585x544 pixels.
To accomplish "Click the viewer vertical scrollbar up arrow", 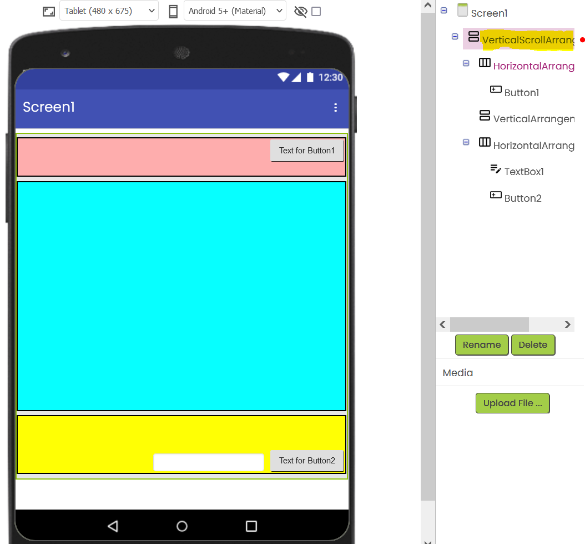I will [x=428, y=5].
